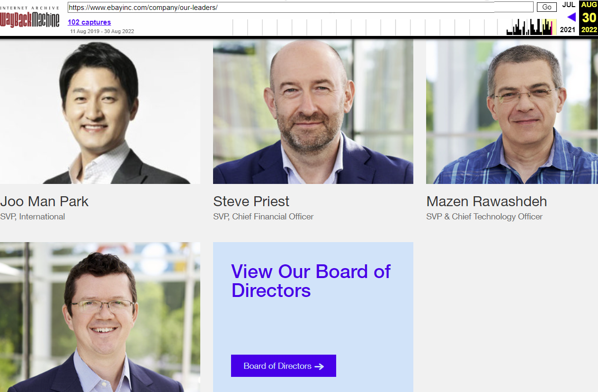Viewport: 598px width, 392px height.
Task: Click the capture date range text
Action: (x=102, y=32)
